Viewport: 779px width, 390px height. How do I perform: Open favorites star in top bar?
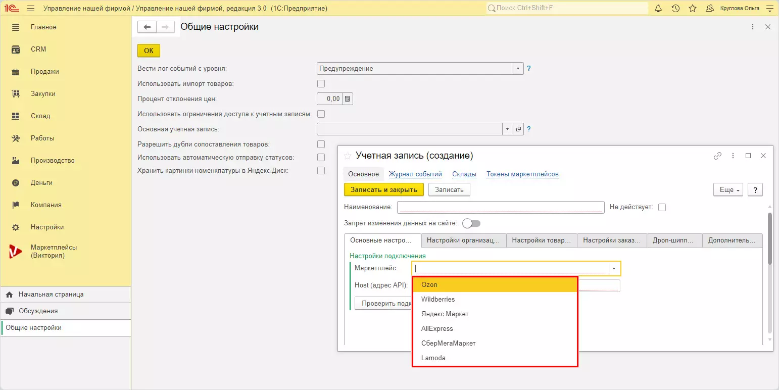pos(693,9)
